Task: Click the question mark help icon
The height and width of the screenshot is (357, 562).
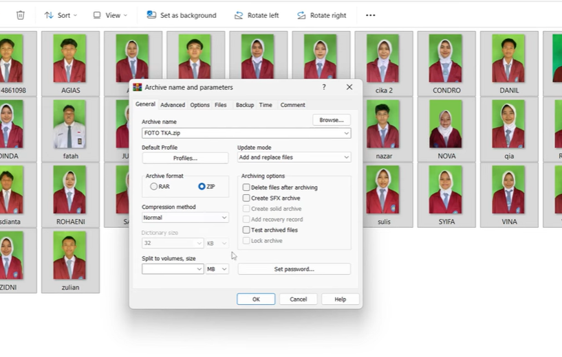Action: (324, 87)
